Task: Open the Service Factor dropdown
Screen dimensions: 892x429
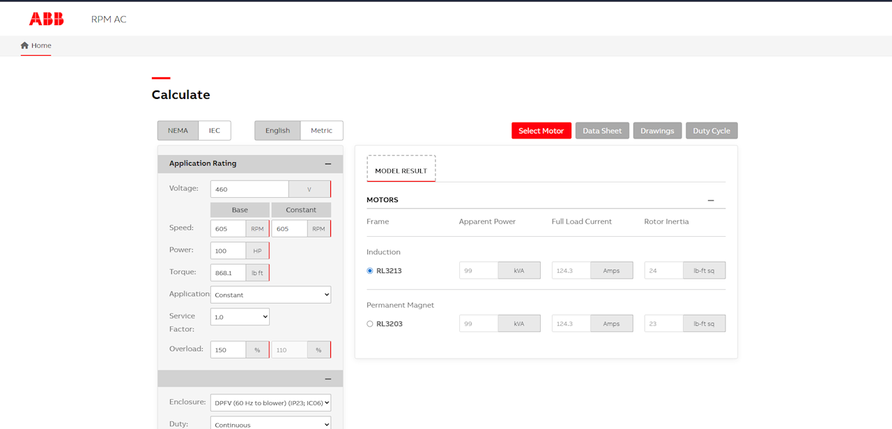Action: (x=240, y=316)
